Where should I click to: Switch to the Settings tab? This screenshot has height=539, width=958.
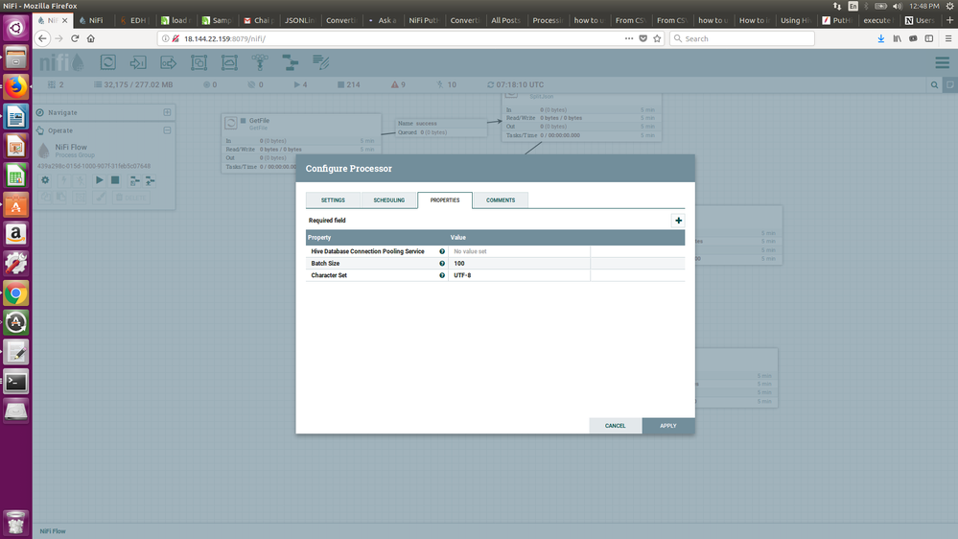(x=333, y=200)
